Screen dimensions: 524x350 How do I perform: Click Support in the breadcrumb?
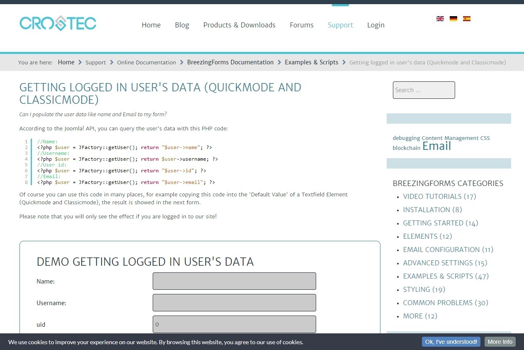[x=96, y=63]
